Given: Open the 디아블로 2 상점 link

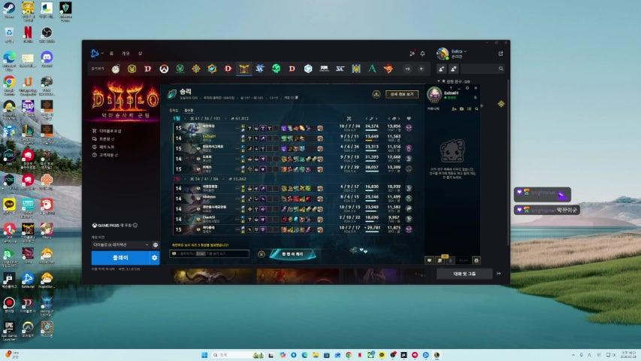Looking at the screenshot, I should pyautogui.click(x=107, y=131).
